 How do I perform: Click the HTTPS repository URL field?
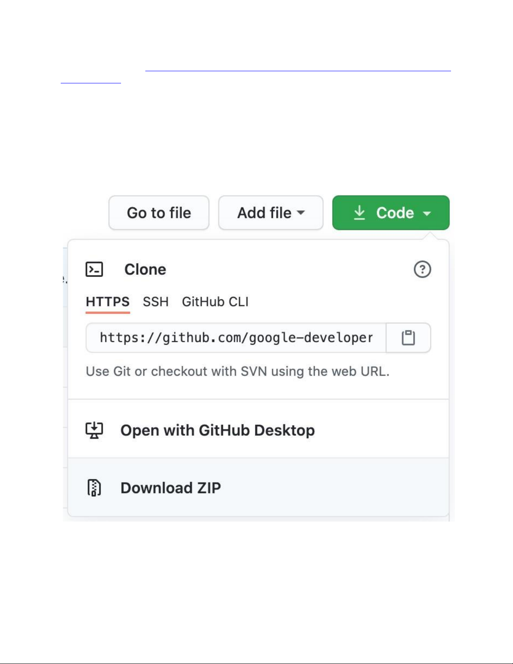click(x=236, y=338)
